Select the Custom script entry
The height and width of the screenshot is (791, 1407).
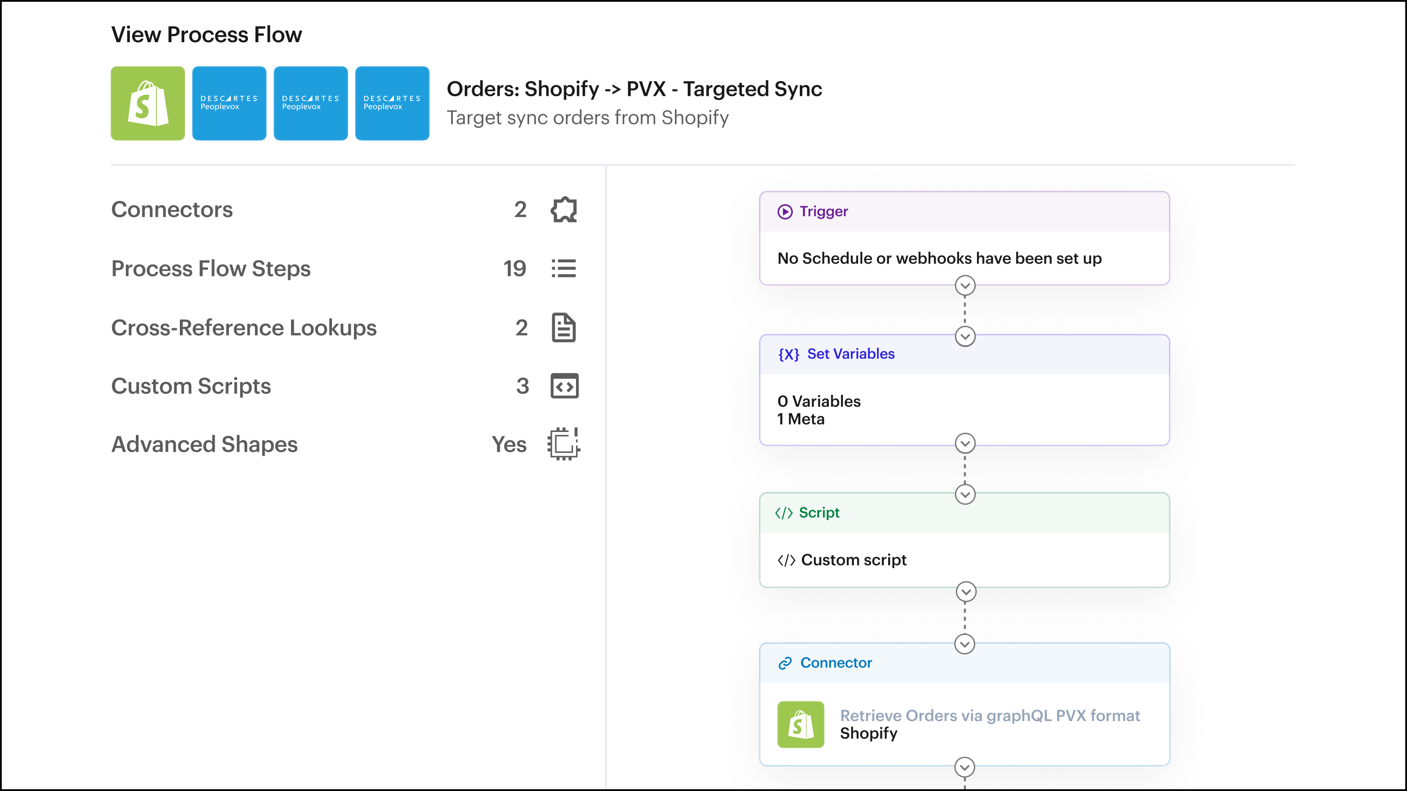pyautogui.click(x=853, y=560)
